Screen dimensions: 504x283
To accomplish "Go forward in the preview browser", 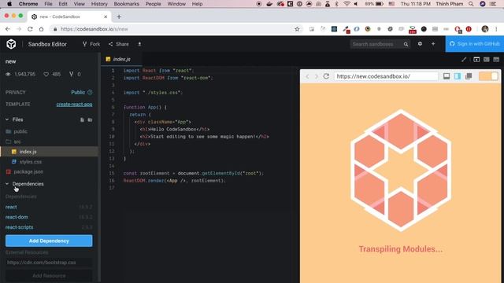I will click(x=317, y=76).
